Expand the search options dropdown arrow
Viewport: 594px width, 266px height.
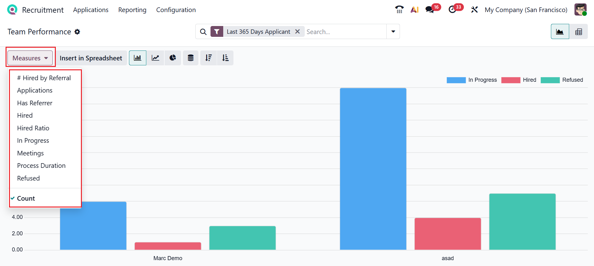tap(393, 32)
